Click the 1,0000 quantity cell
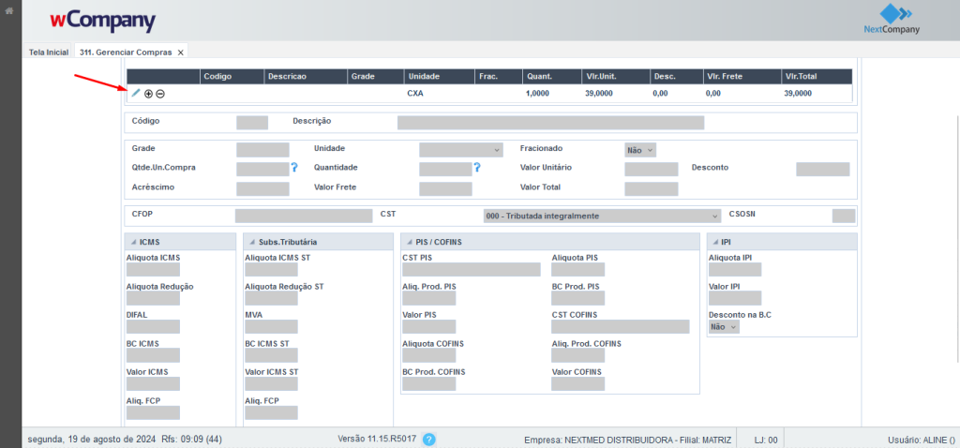The height and width of the screenshot is (448, 960). pyautogui.click(x=537, y=94)
